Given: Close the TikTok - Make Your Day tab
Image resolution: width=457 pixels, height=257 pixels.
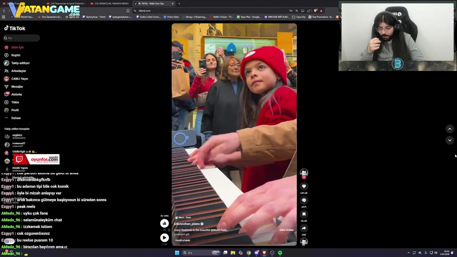Looking at the screenshot, I should [172, 4].
